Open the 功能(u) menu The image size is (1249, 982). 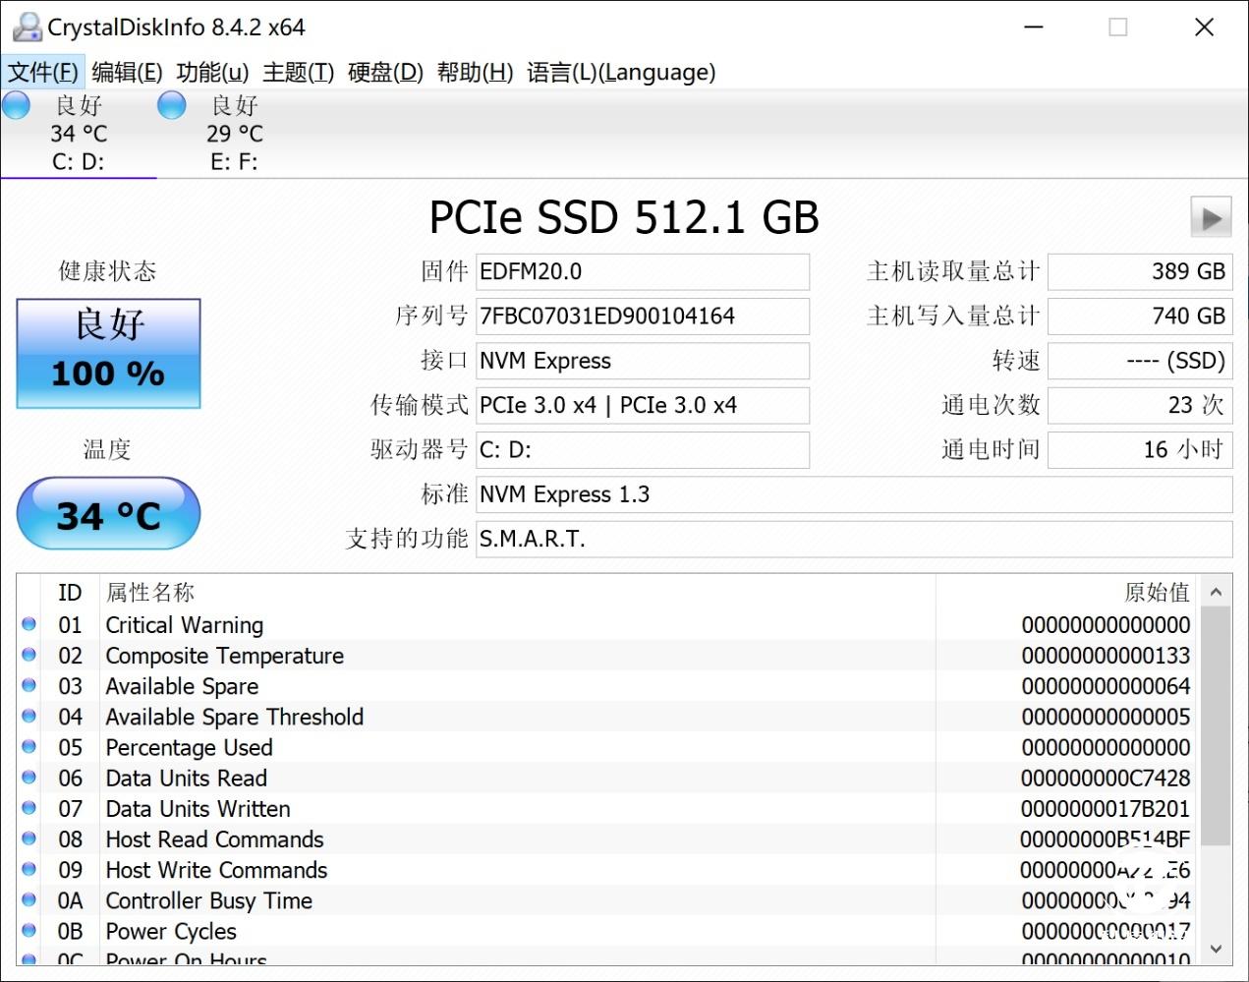pyautogui.click(x=212, y=72)
